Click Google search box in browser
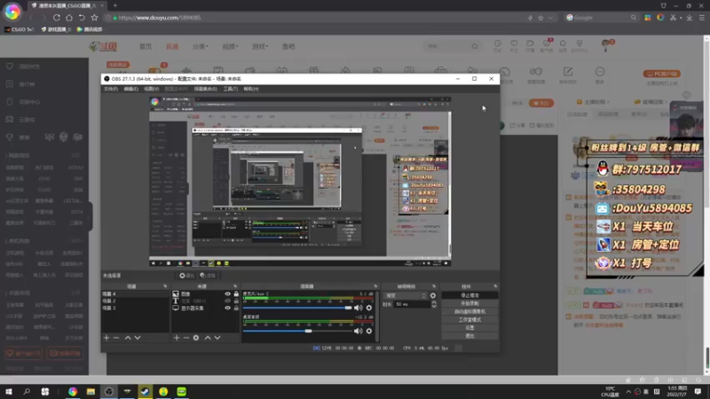710x399 pixels. coord(602,18)
